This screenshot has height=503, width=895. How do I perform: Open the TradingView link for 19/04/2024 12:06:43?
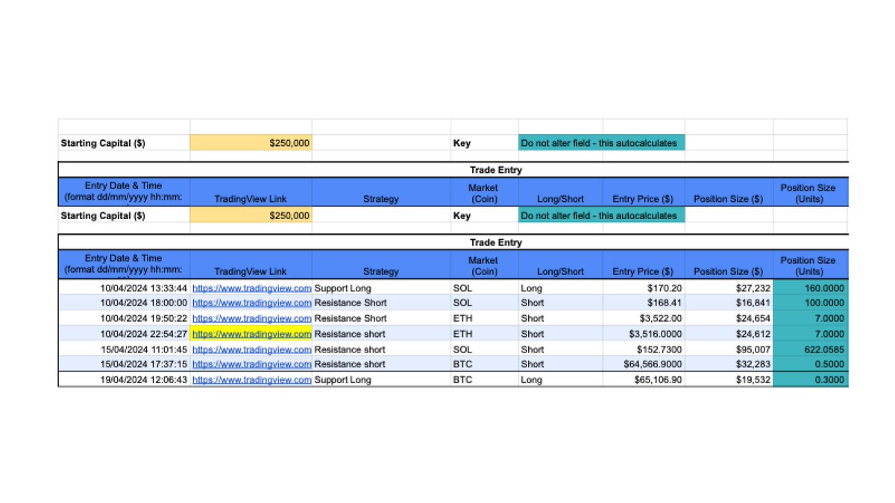point(251,380)
